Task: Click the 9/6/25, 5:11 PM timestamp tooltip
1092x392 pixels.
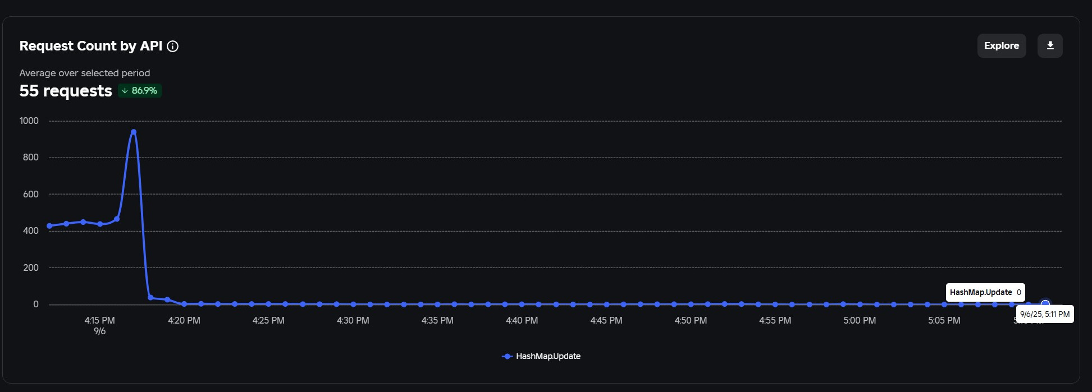Action: [1045, 314]
